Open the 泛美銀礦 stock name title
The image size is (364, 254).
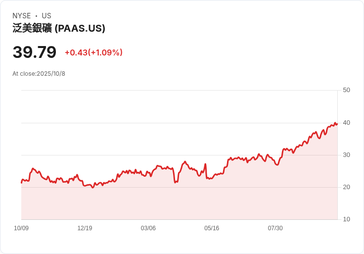point(32,28)
